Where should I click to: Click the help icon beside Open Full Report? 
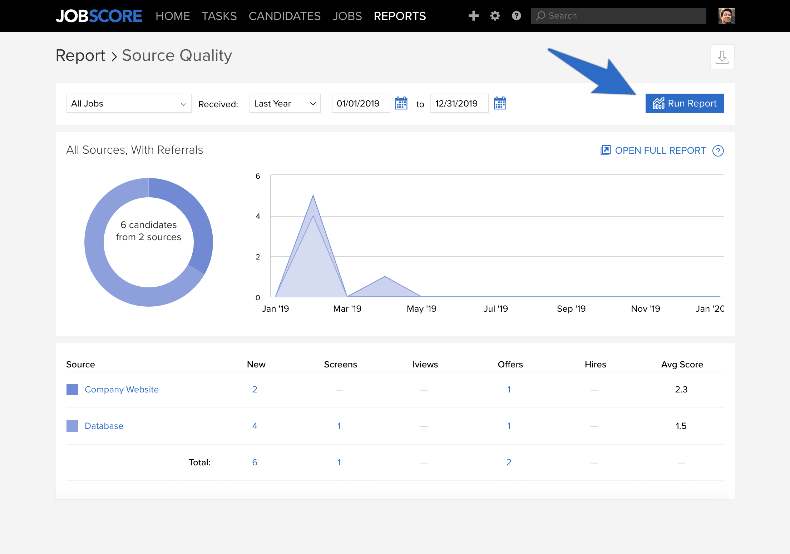coord(718,151)
